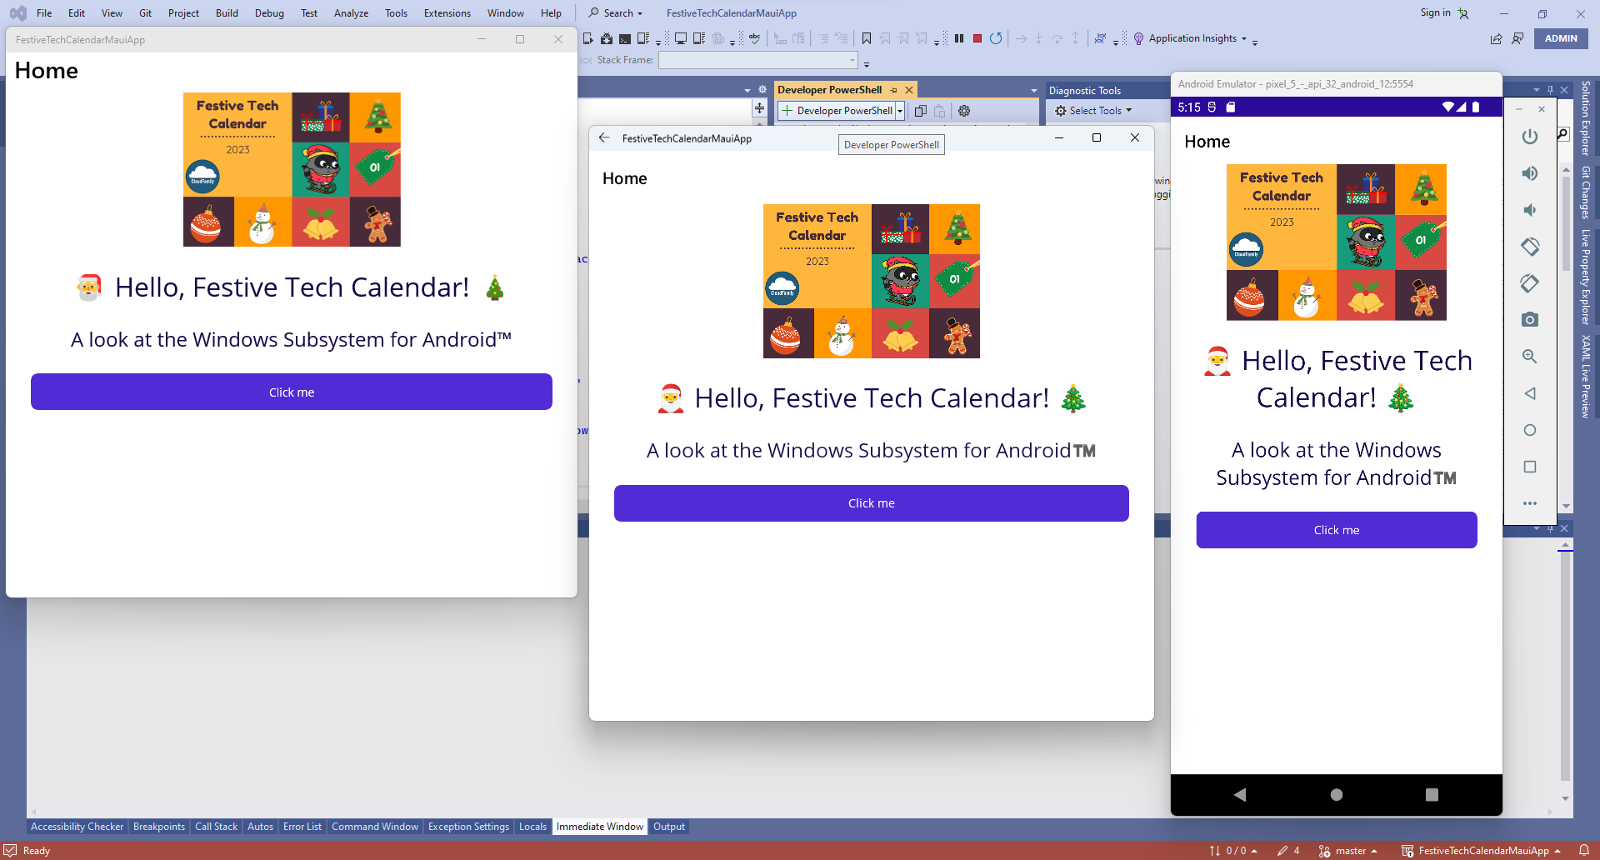Open the Developer PowerShell window options arrow

(1034, 90)
